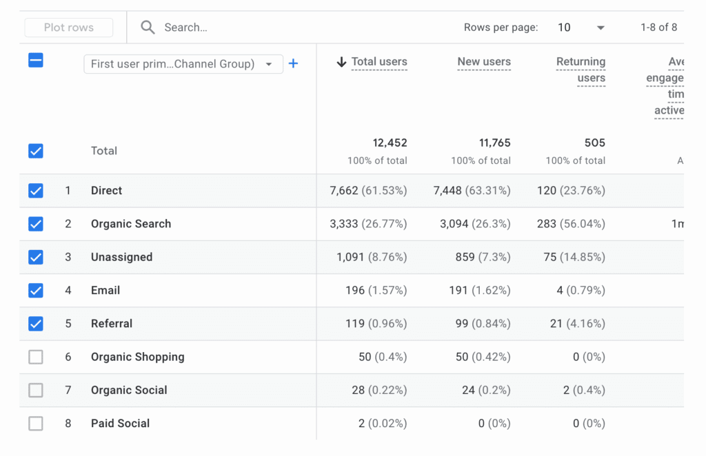Screen dimensions: 706x456
Task: Open the Rows per page dropdown
Action: [581, 28]
